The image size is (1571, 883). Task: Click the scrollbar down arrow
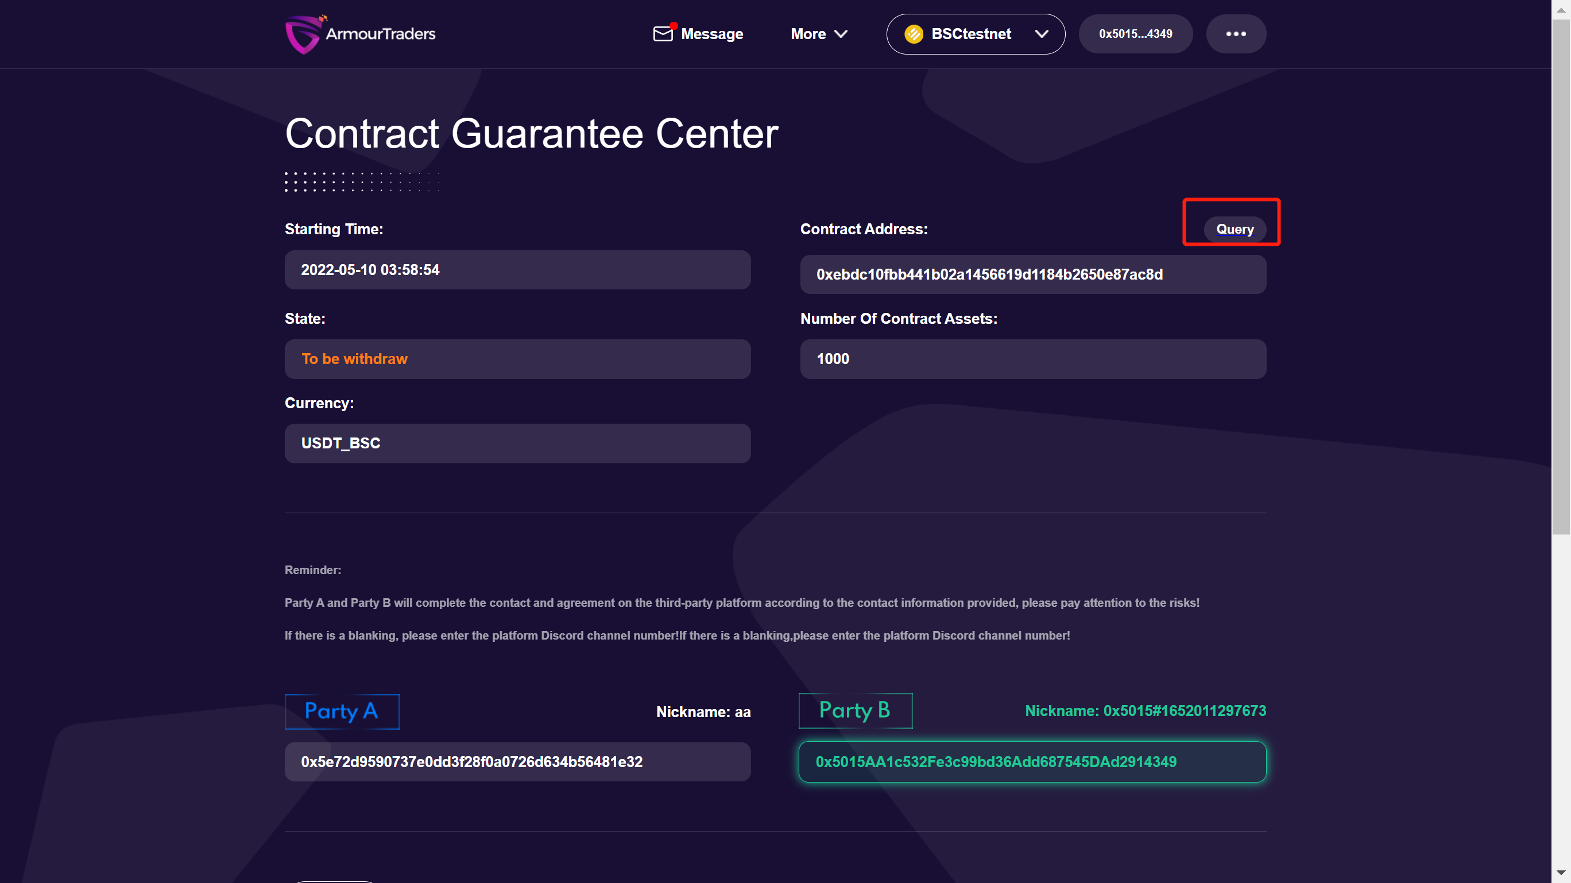click(1561, 873)
